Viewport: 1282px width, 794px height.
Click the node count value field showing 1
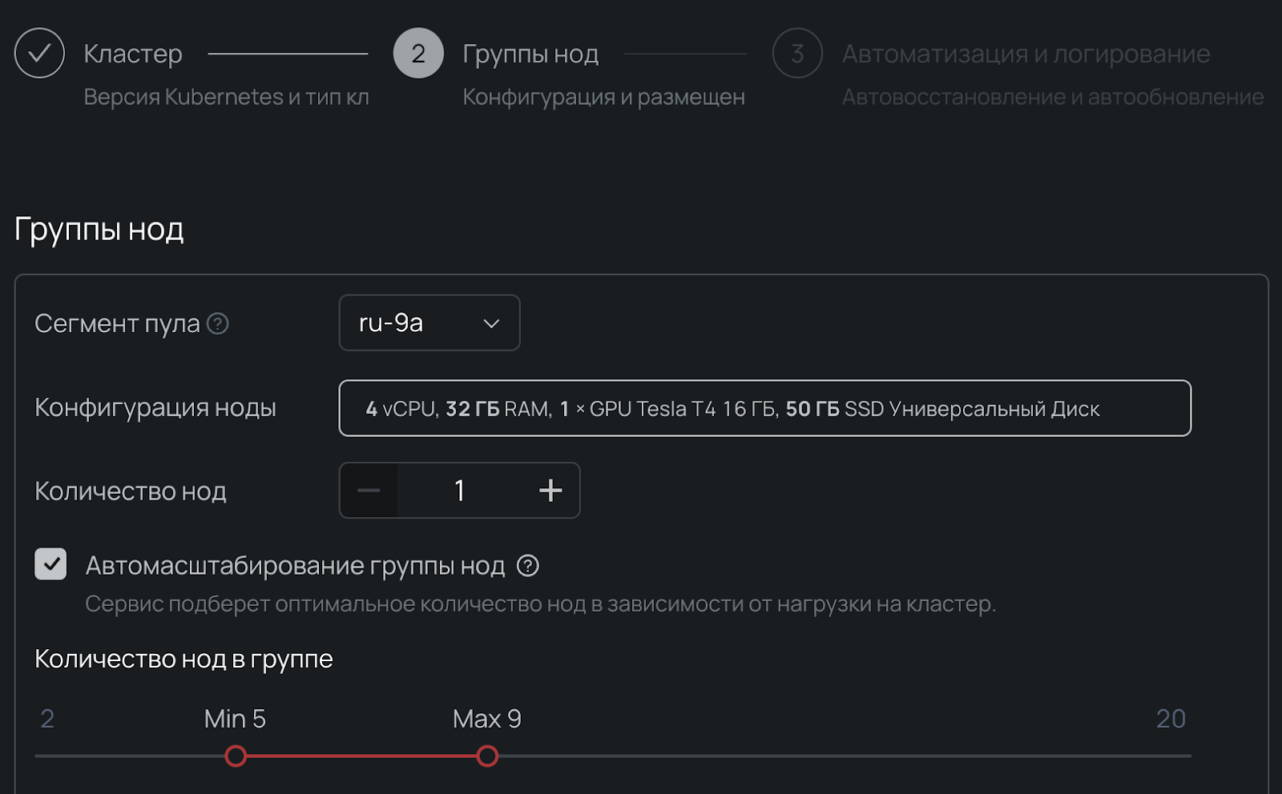(460, 490)
